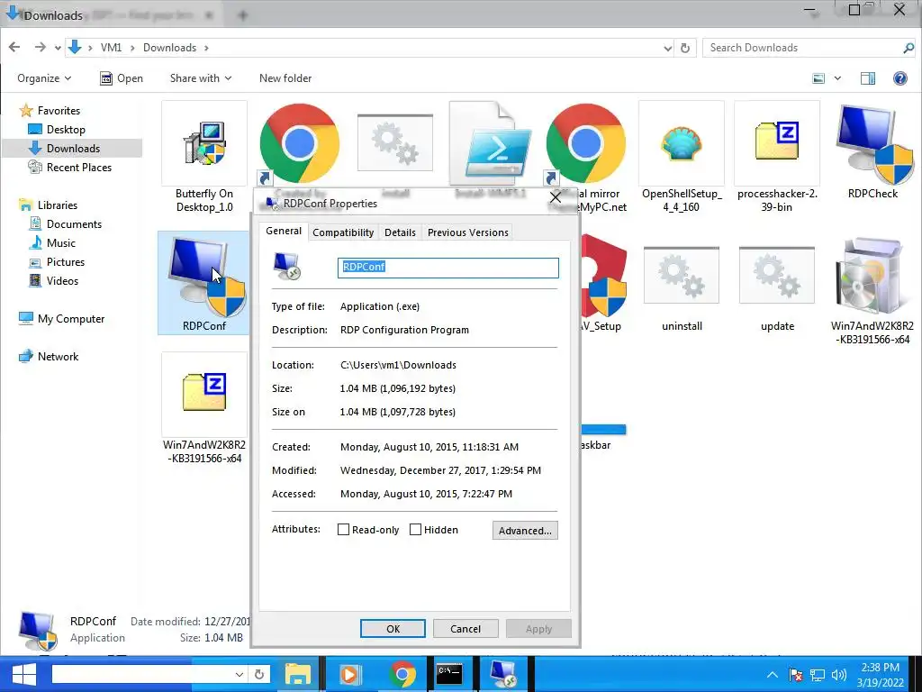Switch to the Previous Versions tab

click(467, 232)
